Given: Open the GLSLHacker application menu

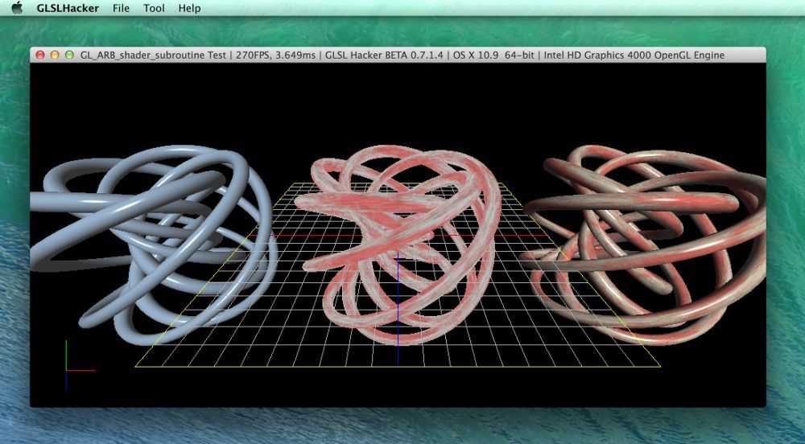Looking at the screenshot, I should click(68, 8).
